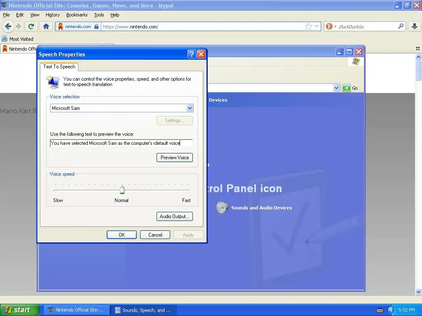Reload the Nintendo page
This screenshot has height=316, width=422.
31,26
